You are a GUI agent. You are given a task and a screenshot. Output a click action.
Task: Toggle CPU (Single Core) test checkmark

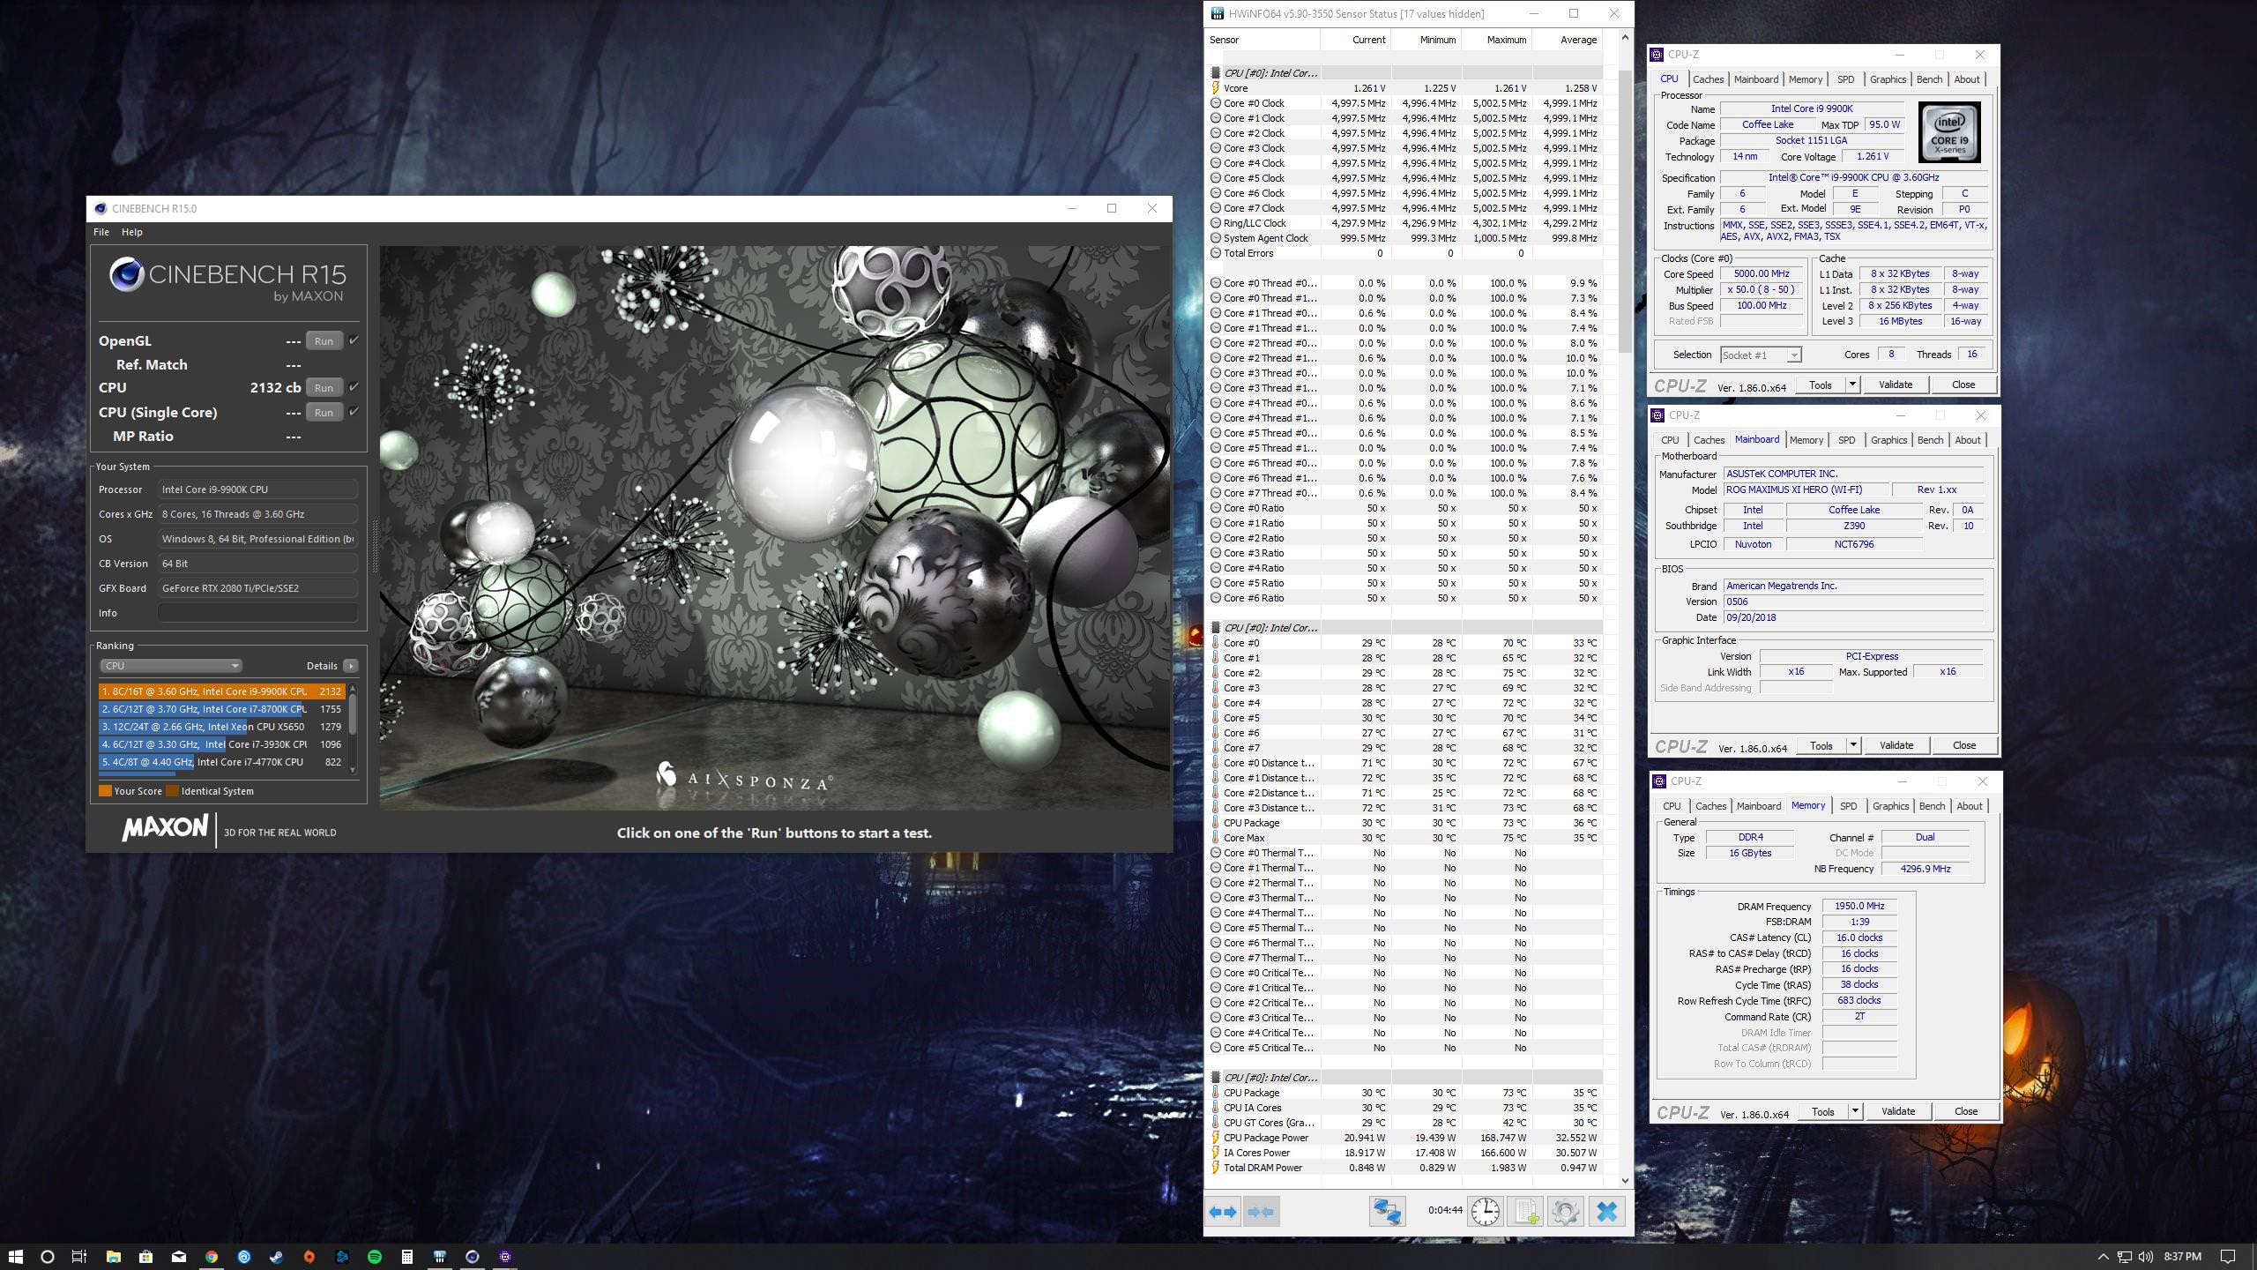point(354,412)
